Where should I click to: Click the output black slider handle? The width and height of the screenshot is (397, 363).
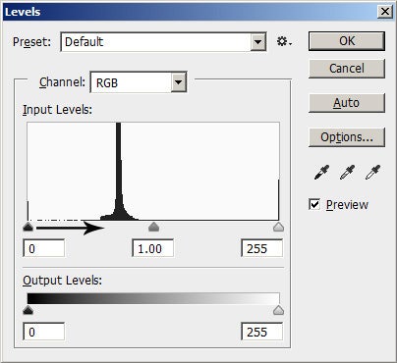(28, 310)
